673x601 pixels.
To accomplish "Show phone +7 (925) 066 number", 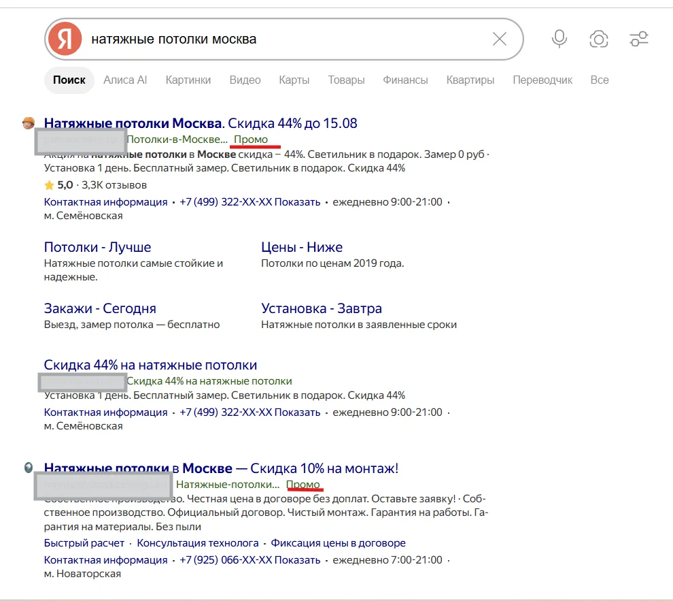I will [249, 560].
